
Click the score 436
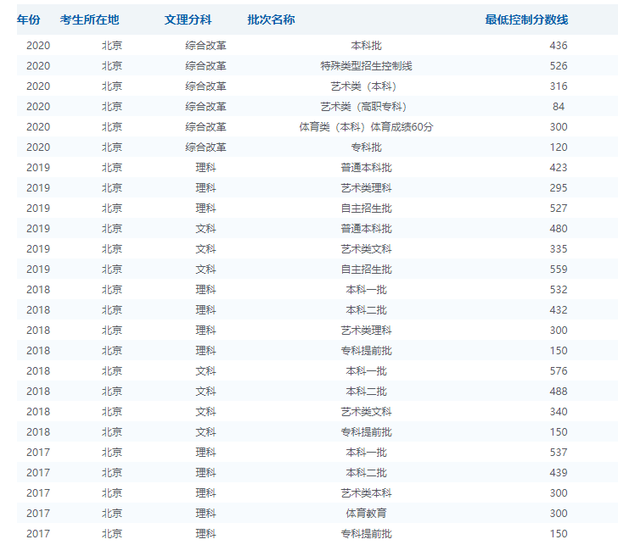click(x=559, y=46)
